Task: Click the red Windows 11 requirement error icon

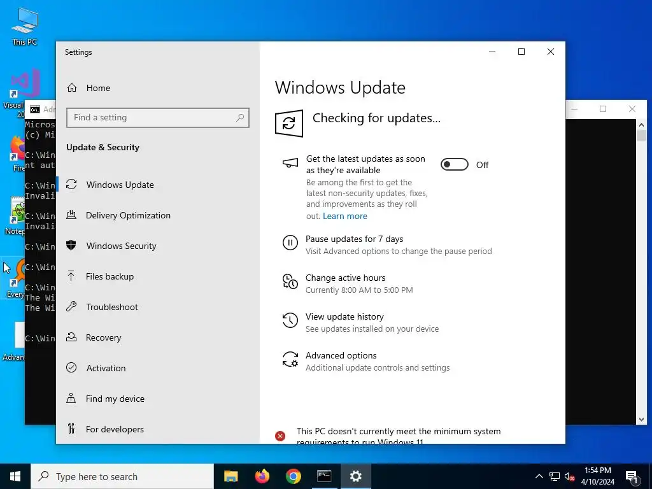Action: (280, 436)
